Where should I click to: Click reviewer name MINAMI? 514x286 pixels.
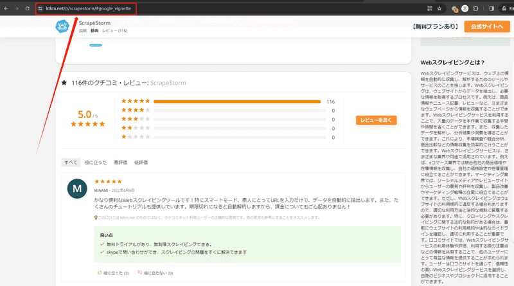click(101, 190)
